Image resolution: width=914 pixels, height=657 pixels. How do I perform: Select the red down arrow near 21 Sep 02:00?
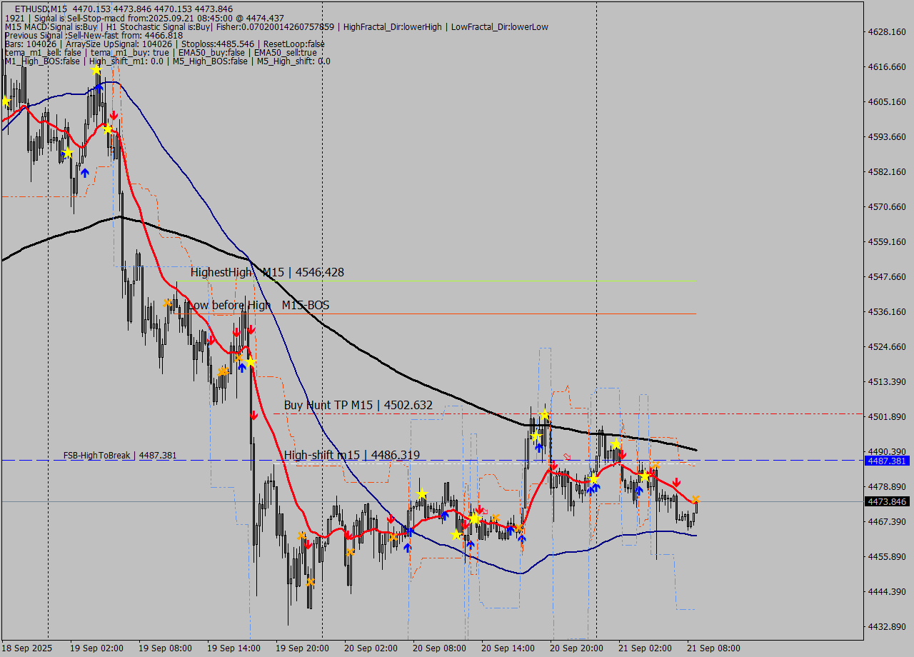676,482
